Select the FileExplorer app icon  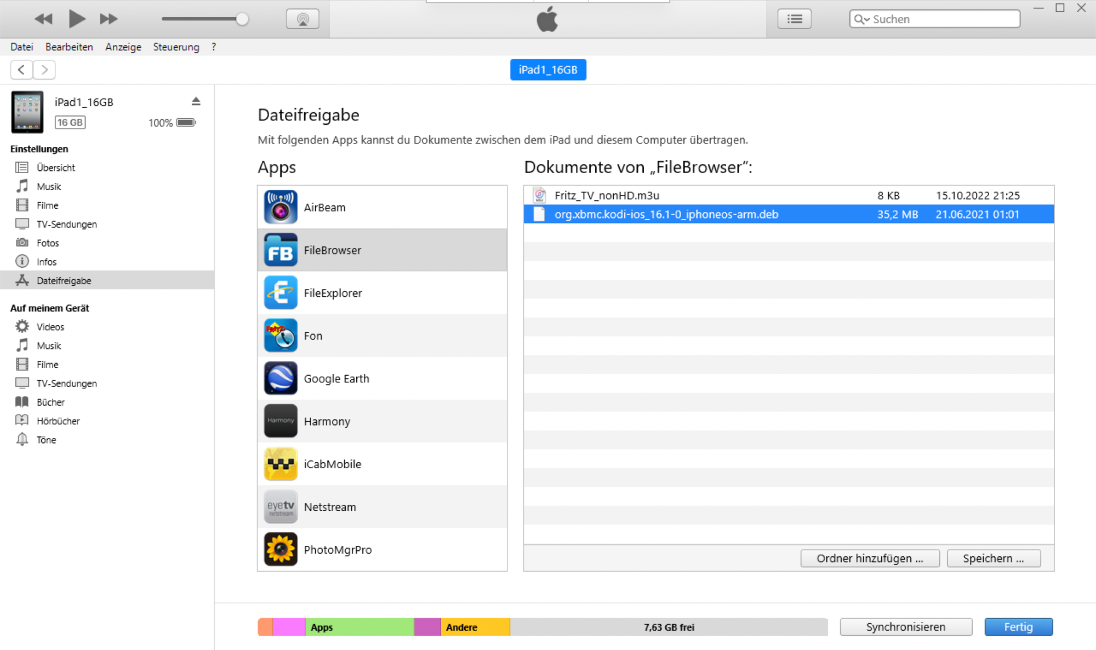click(x=281, y=293)
